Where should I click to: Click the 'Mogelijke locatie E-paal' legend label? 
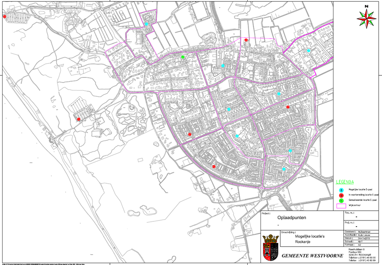point(361,190)
